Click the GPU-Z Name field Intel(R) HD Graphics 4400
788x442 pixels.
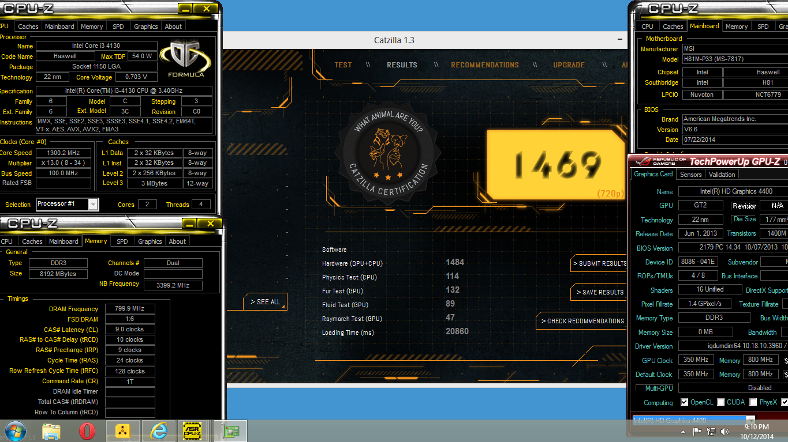pos(733,191)
